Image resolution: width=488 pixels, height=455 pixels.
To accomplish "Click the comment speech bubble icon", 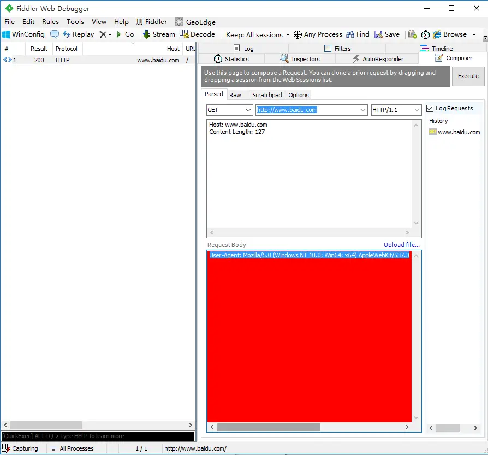I will click(x=55, y=34).
